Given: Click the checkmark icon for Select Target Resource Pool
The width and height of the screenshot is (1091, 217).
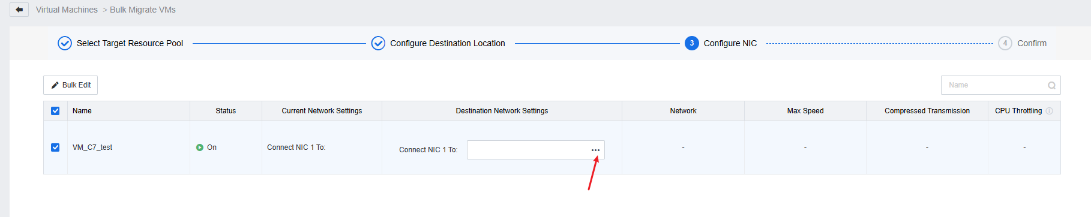Looking at the screenshot, I should click(65, 43).
